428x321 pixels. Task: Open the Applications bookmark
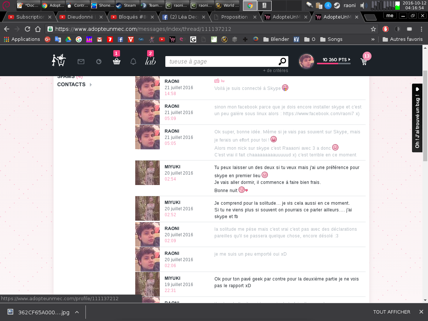(22, 39)
